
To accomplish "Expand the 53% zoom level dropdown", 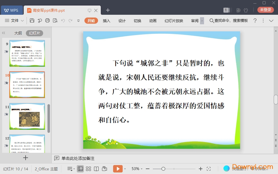I will pyautogui.click(x=137, y=169).
